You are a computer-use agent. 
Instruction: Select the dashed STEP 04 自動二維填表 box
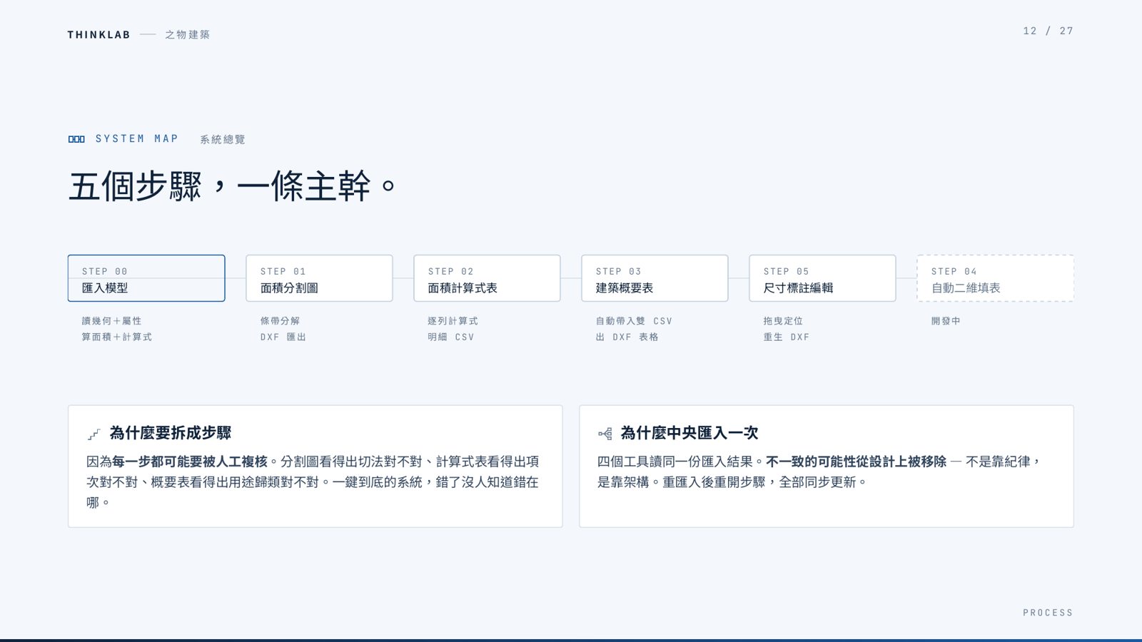pos(995,278)
